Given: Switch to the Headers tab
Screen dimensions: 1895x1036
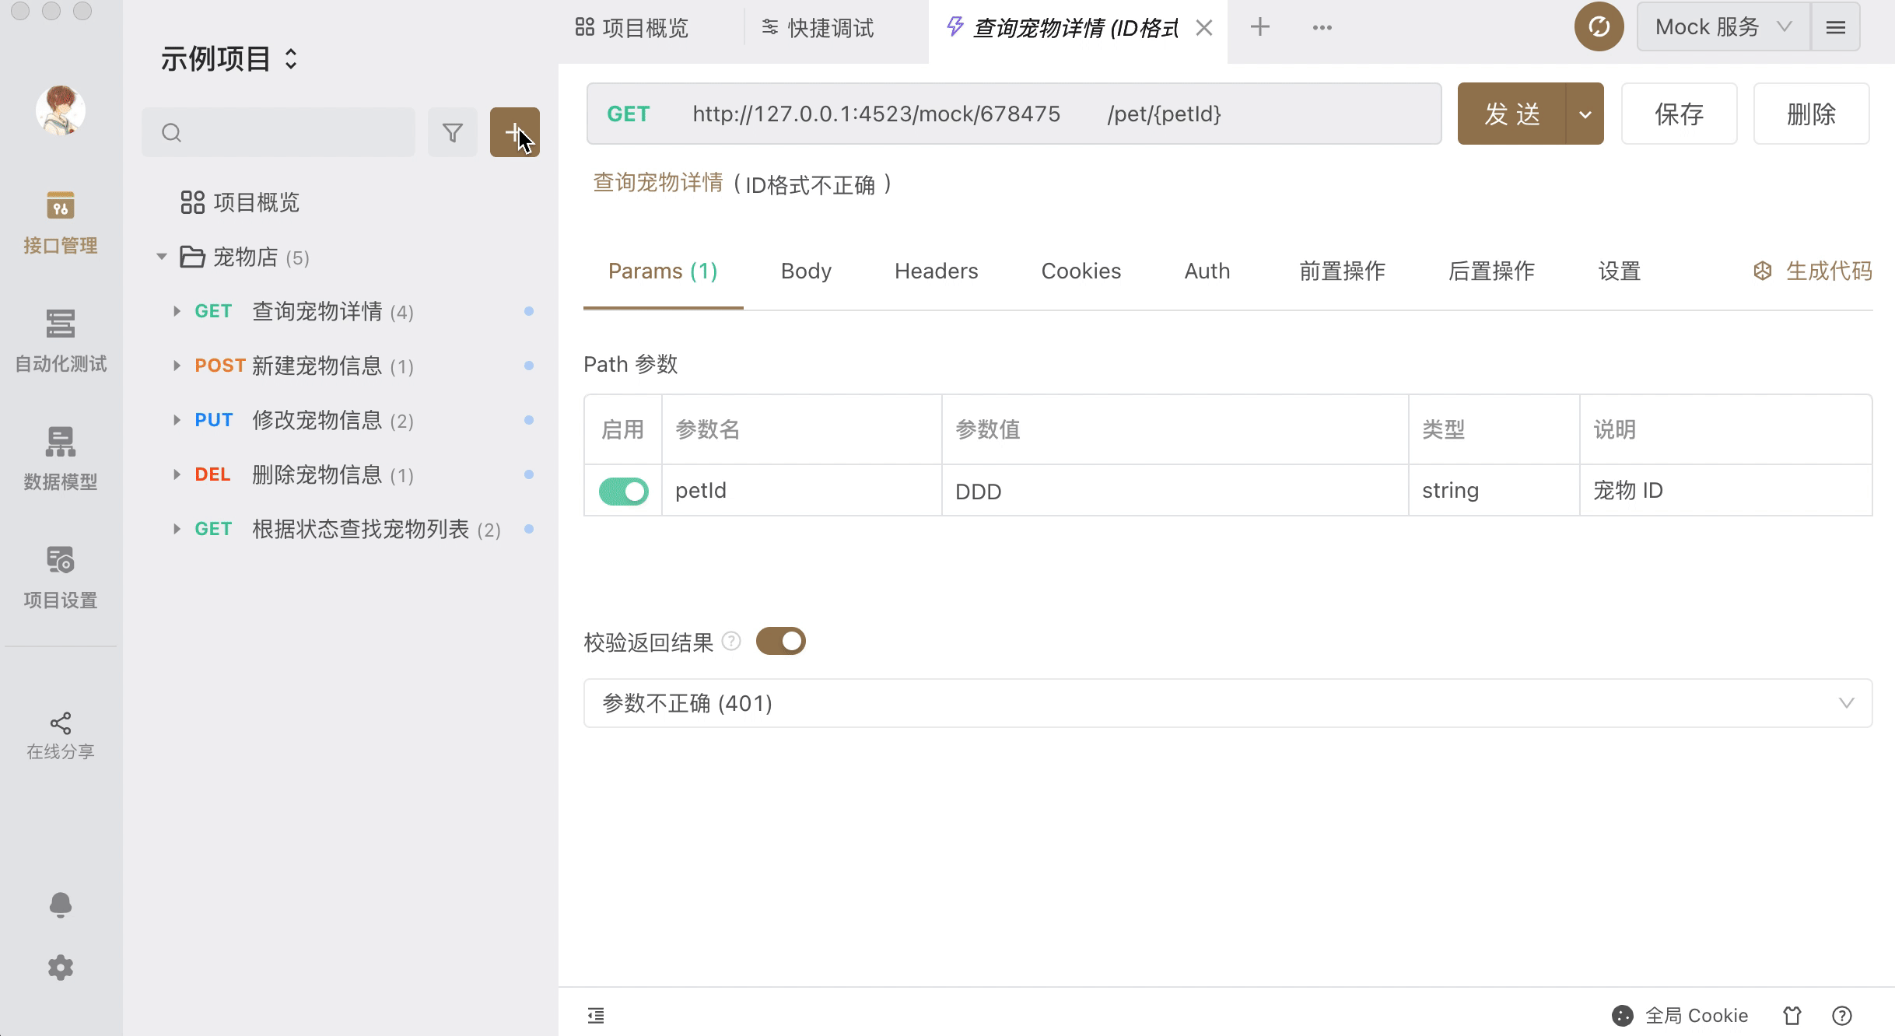Looking at the screenshot, I should [x=936, y=271].
